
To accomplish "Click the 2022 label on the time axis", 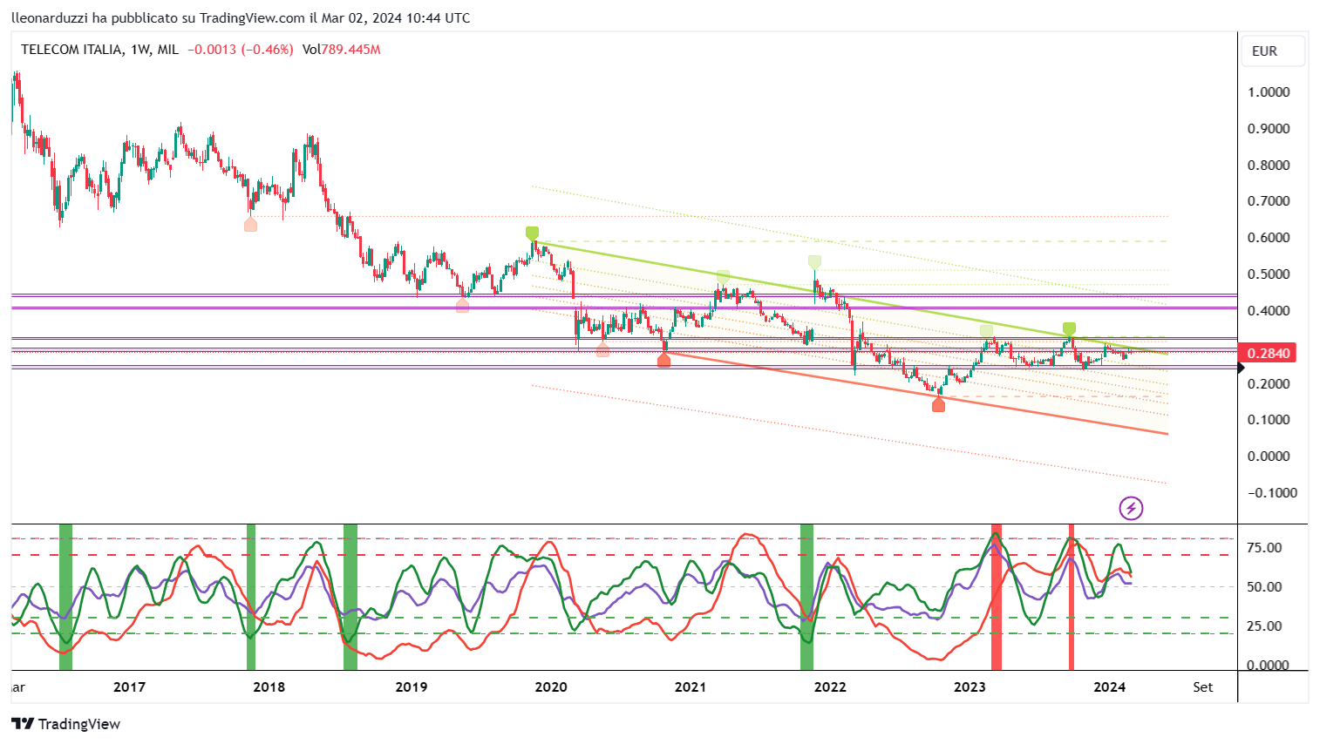I will pos(830,687).
